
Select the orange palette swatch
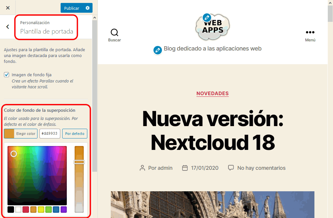(x=33, y=210)
